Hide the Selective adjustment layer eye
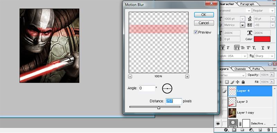277x133 pixels. pyautogui.click(x=218, y=124)
